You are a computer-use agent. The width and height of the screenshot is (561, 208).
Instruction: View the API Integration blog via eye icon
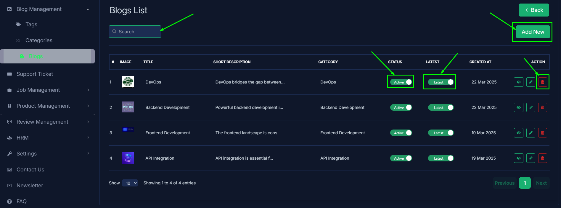pyautogui.click(x=518, y=158)
